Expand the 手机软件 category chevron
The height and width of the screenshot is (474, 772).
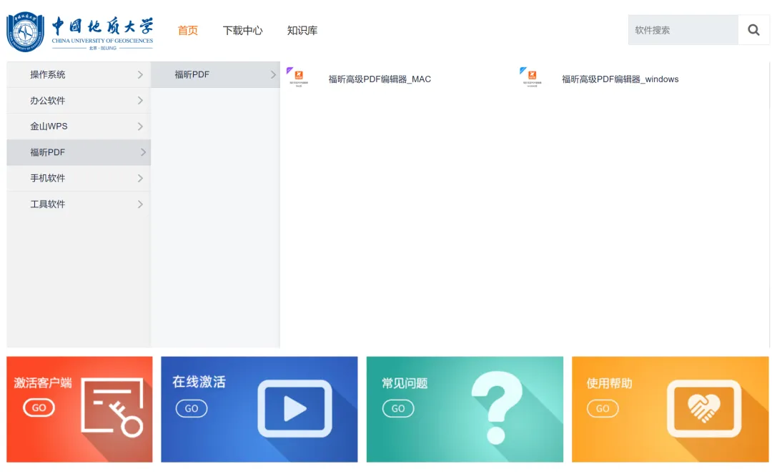140,178
